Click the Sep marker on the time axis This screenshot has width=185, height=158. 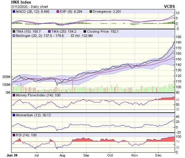pos(86,155)
